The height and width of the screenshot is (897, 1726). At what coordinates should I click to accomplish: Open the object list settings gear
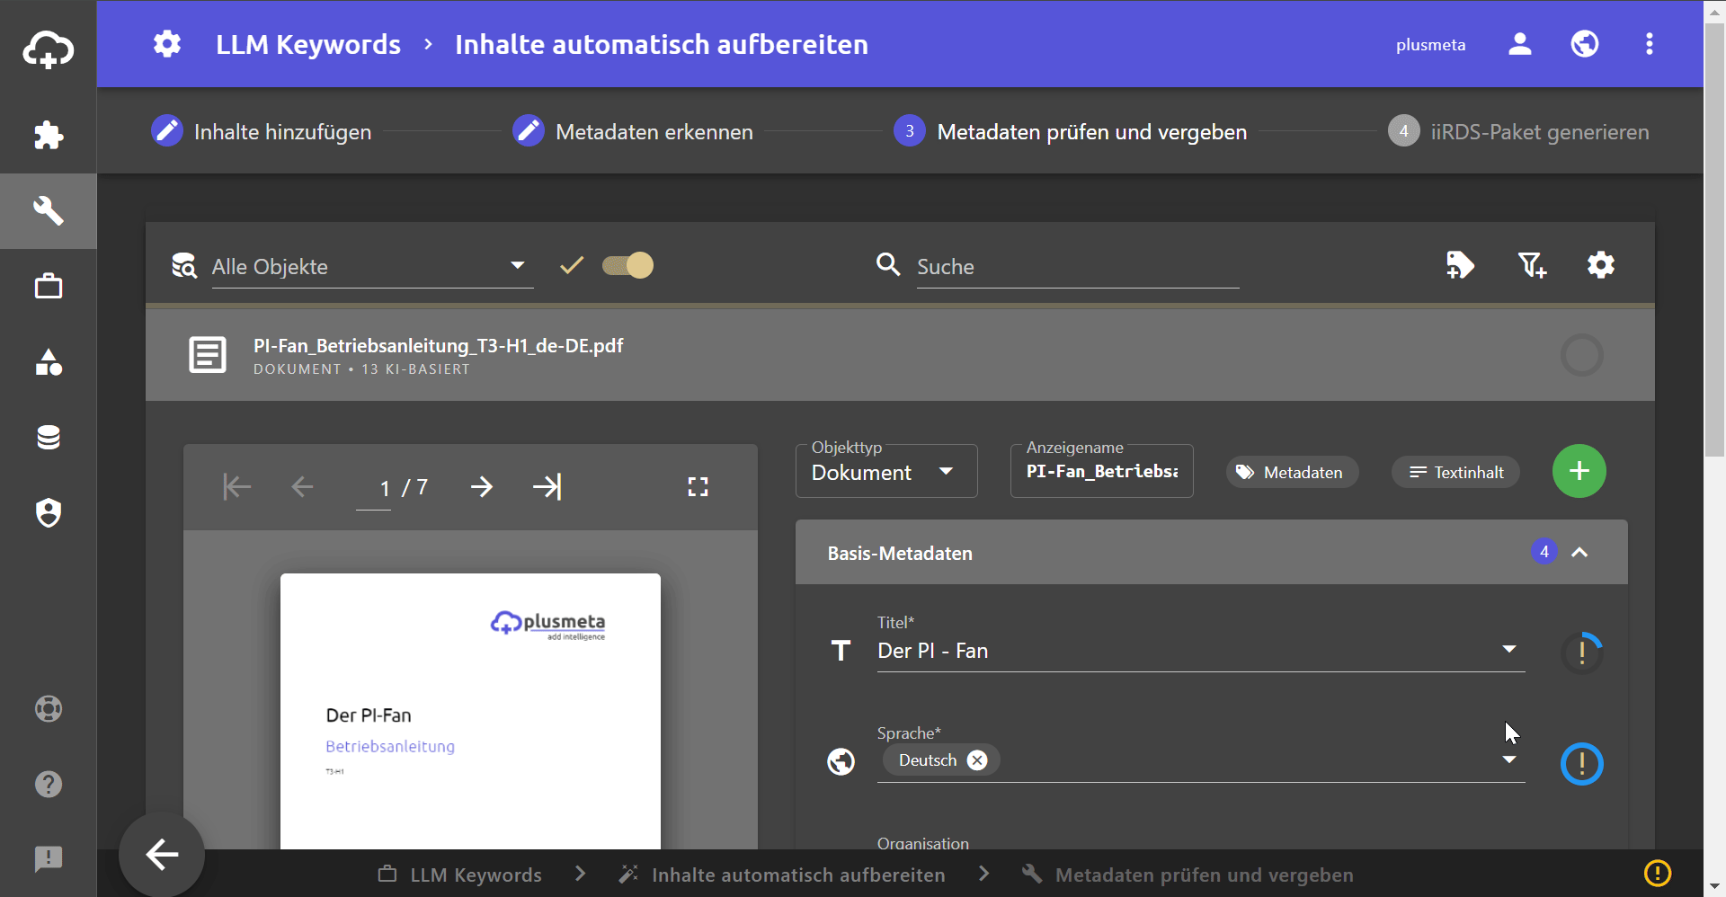1601,265
